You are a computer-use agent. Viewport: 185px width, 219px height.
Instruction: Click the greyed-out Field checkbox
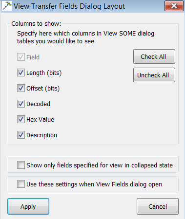21,57
